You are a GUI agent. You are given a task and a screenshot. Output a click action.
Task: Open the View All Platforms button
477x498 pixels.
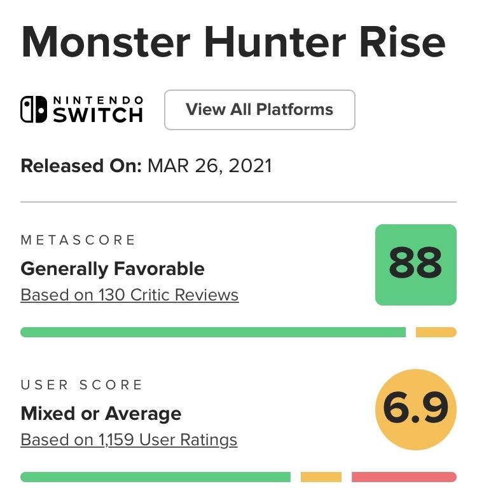[x=259, y=110]
